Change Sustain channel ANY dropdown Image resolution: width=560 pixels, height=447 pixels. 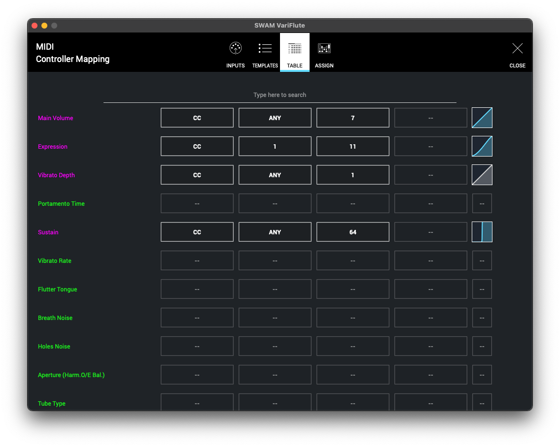275,232
